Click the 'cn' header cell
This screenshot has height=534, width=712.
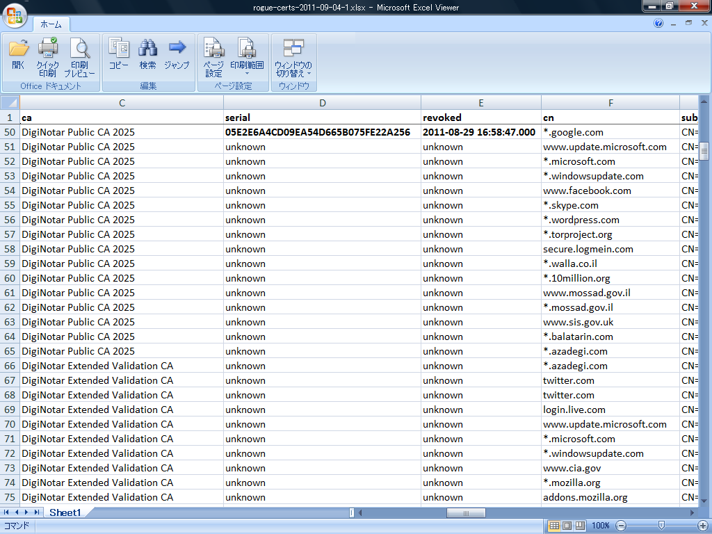[x=610, y=118]
